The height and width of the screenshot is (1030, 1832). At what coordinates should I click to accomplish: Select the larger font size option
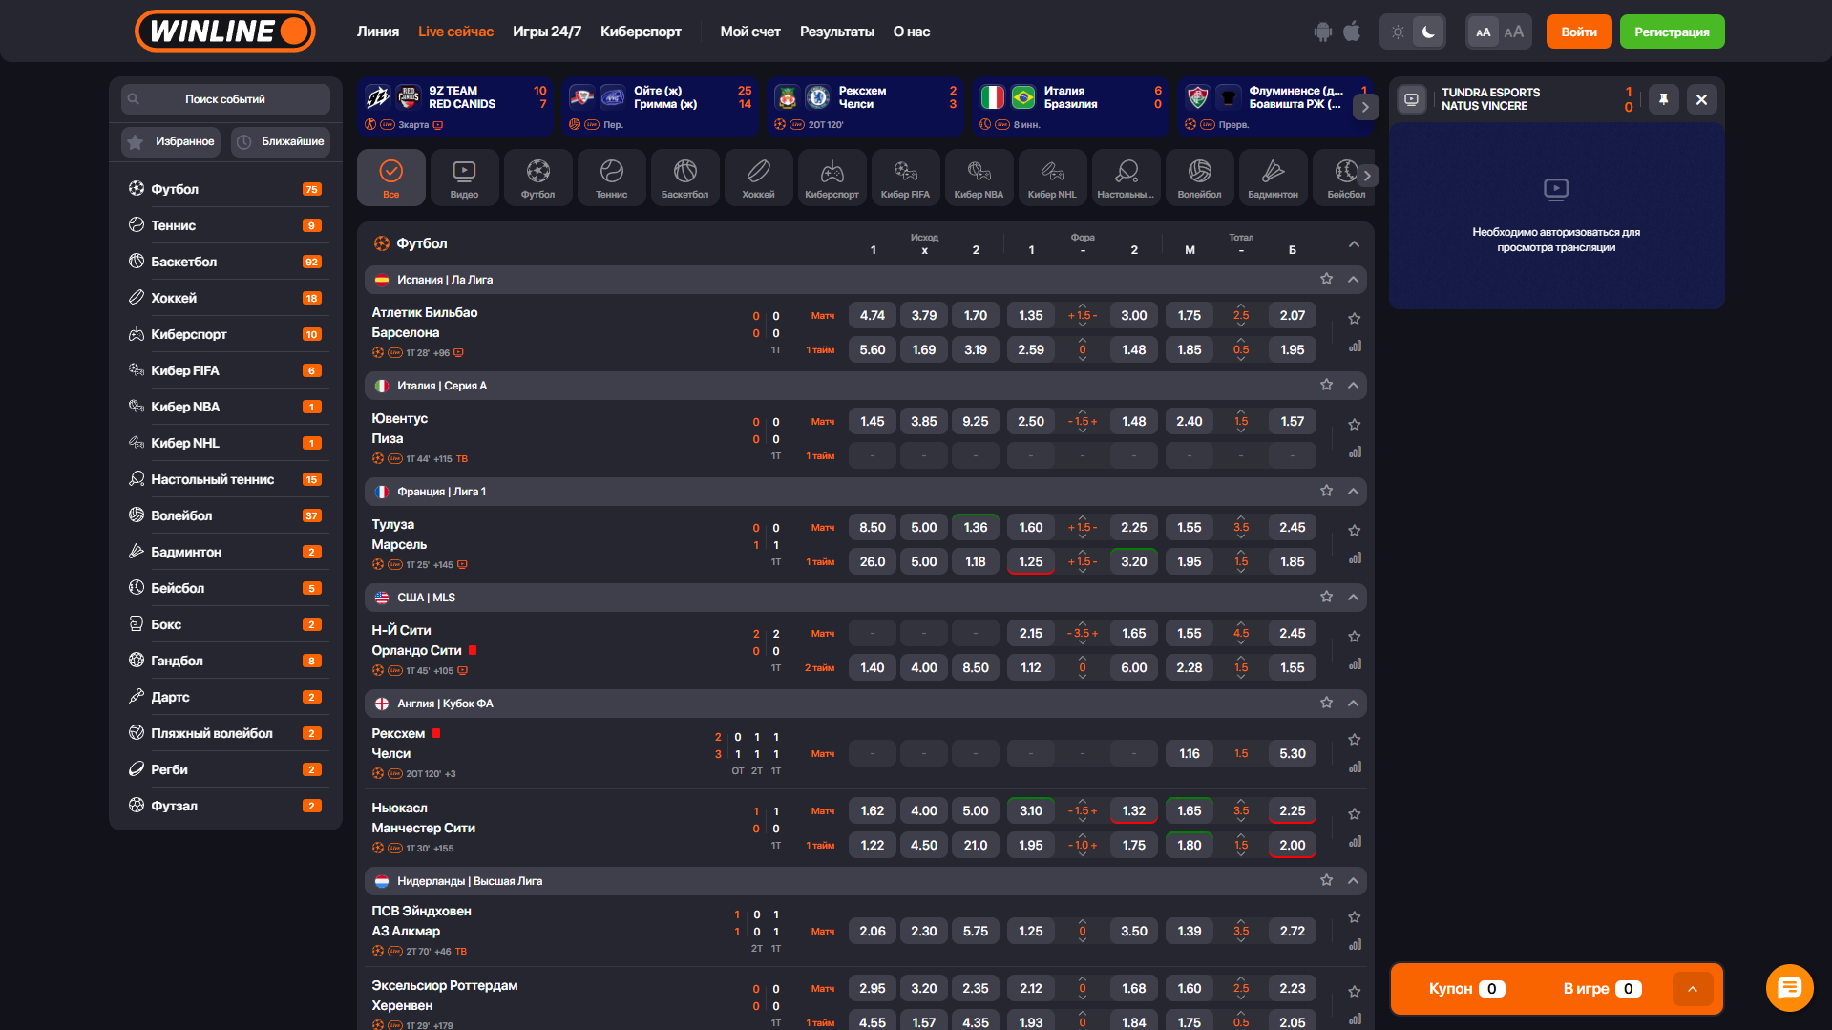pos(1514,32)
